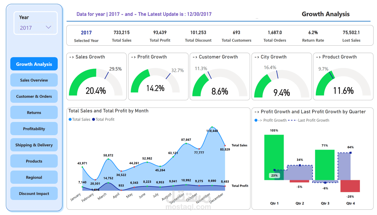Screen dimensions: 377x215
Task: View the Products page
Action: click(x=34, y=161)
